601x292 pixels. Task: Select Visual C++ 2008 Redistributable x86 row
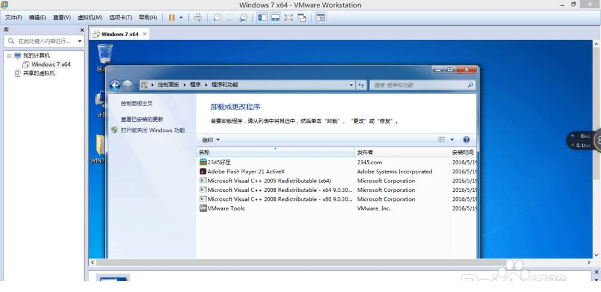click(x=337, y=199)
